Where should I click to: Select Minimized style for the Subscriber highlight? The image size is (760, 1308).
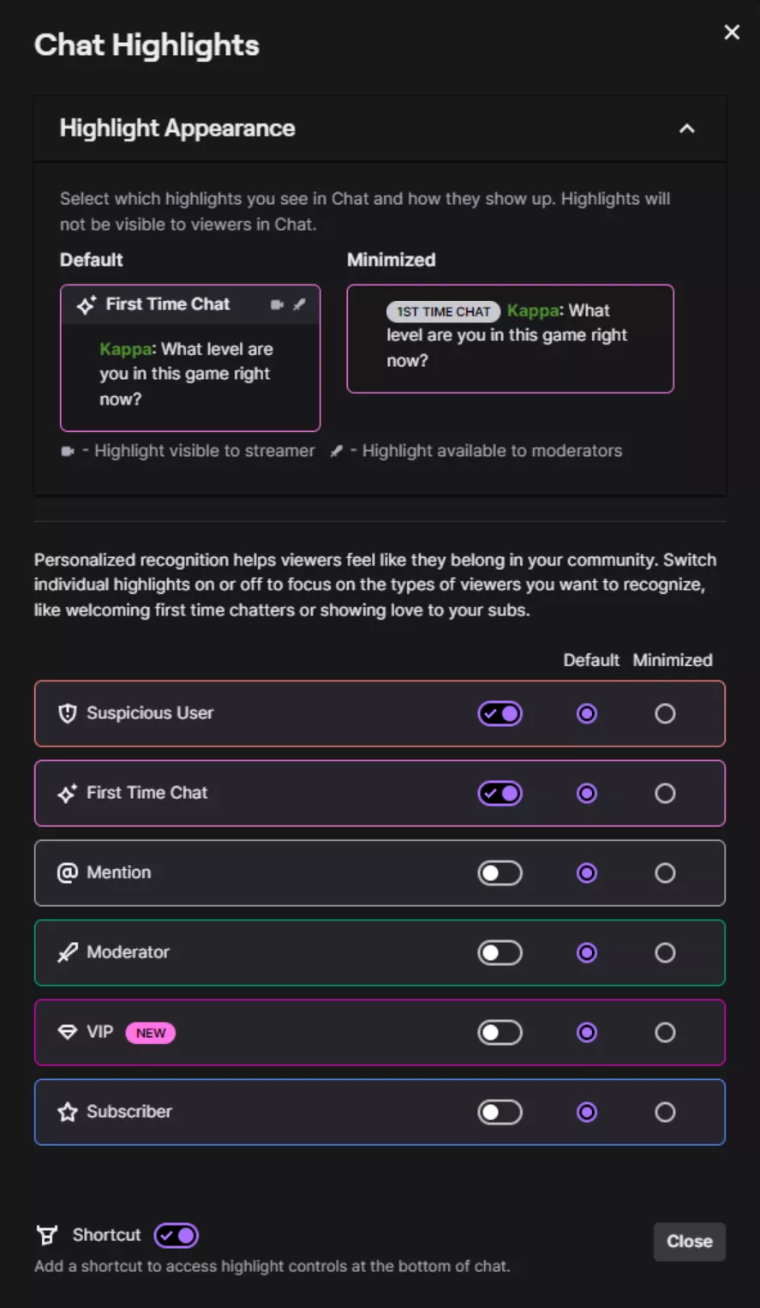[x=665, y=1112]
